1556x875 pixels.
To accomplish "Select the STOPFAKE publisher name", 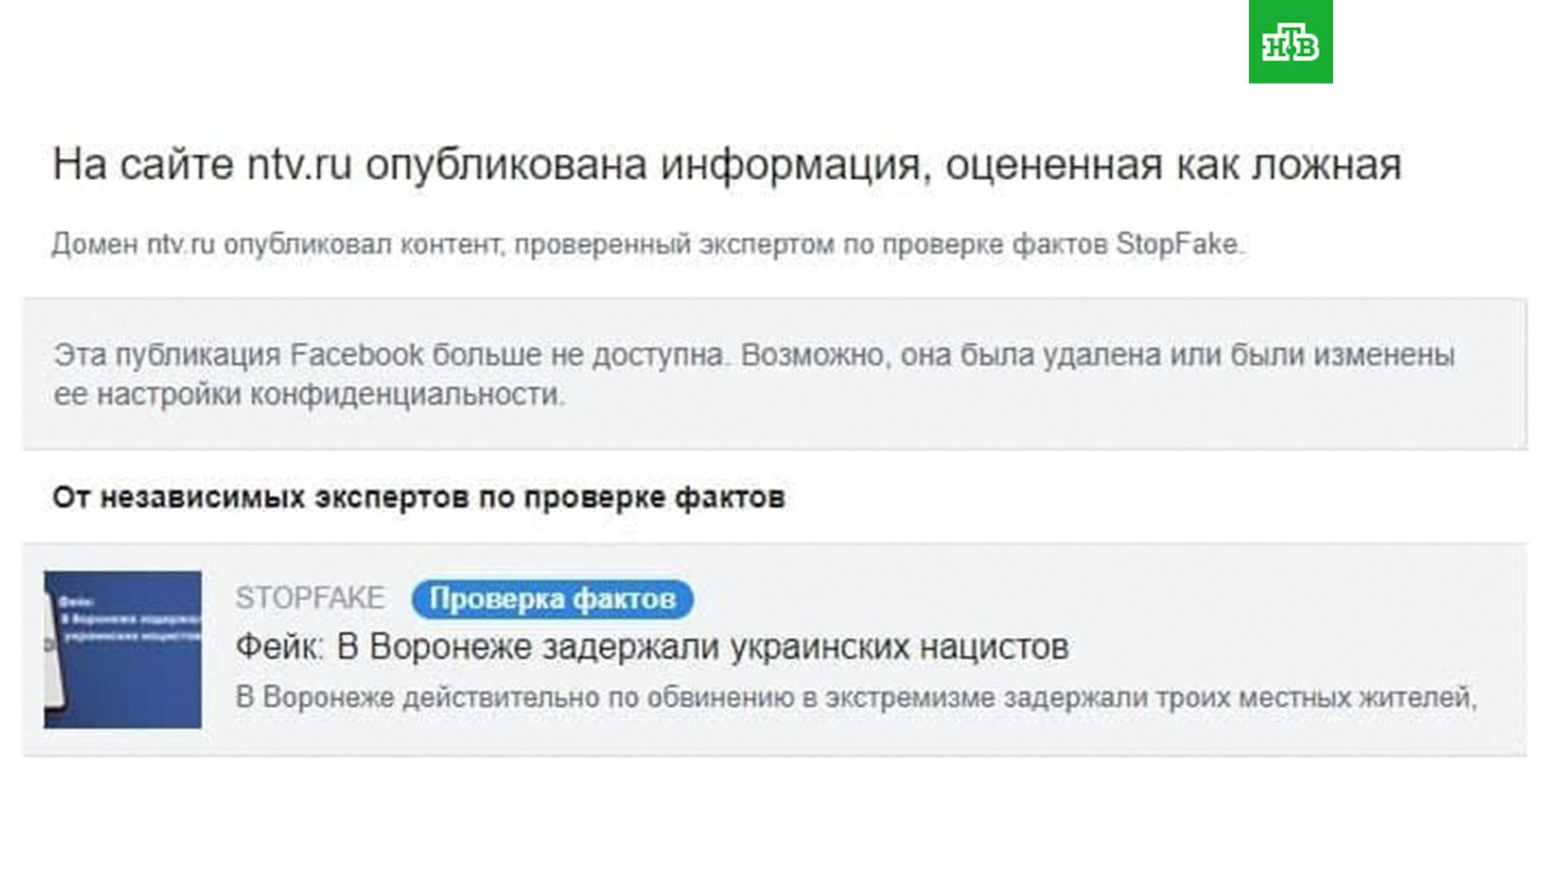I will coord(310,600).
